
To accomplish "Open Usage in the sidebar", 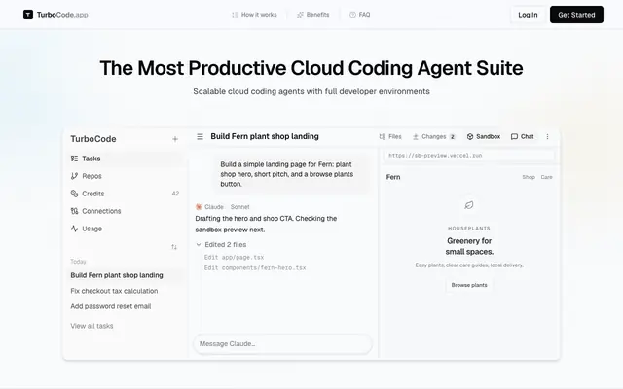I will [x=126, y=229].
